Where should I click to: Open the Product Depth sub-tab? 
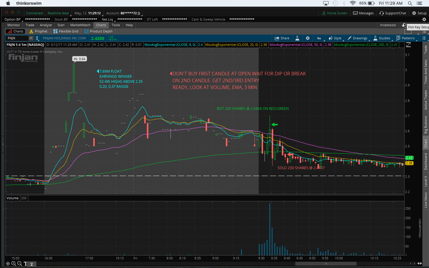coord(99,31)
